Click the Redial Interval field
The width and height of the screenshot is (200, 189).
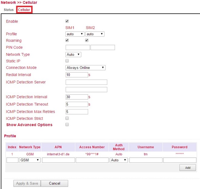(77, 75)
